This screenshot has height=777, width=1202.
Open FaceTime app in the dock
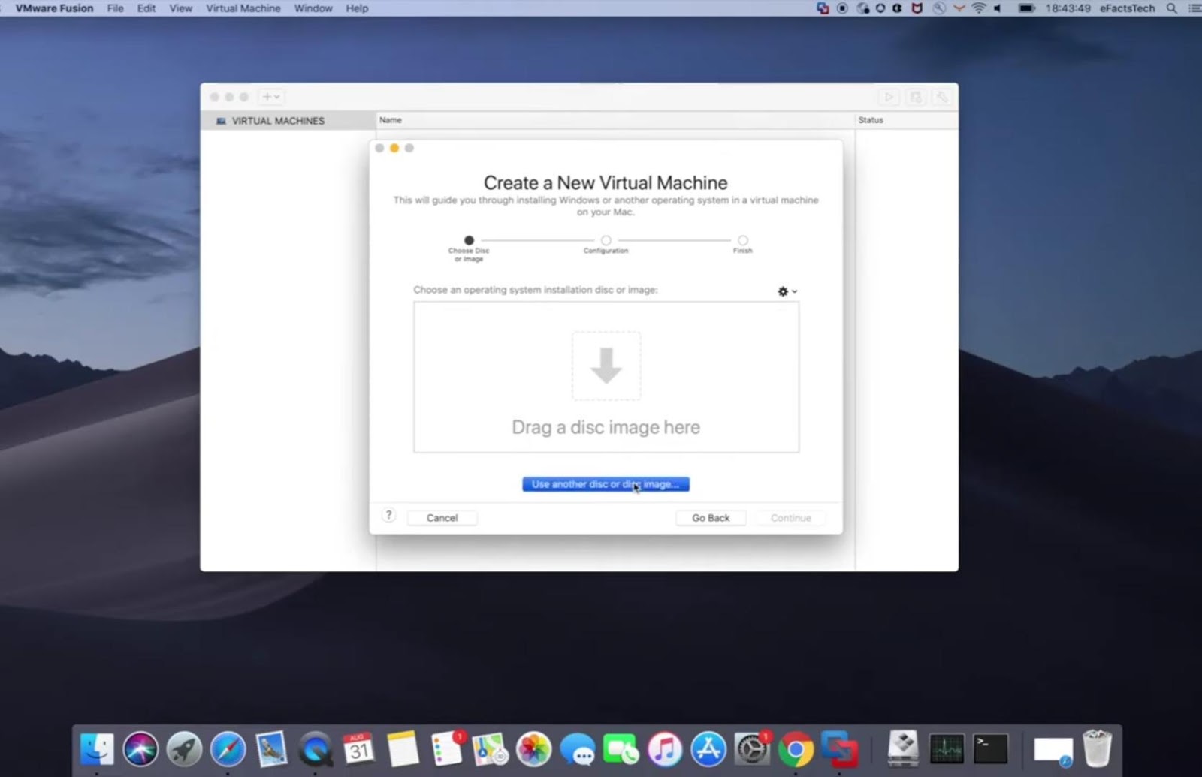(x=621, y=748)
